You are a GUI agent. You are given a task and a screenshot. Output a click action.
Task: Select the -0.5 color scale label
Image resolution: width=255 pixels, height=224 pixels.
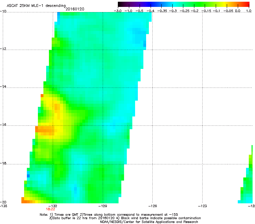(139, 11)
